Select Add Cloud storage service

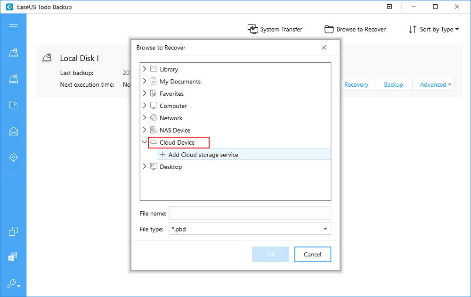pyautogui.click(x=203, y=155)
